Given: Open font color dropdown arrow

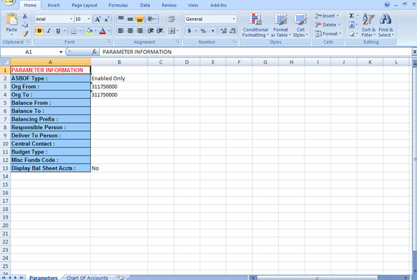Looking at the screenshot, I should click(x=108, y=31).
